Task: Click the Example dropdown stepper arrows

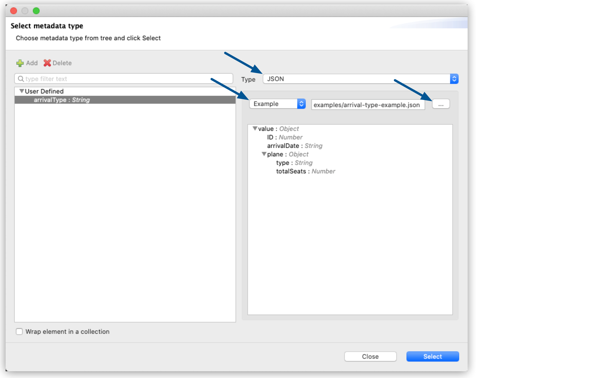Action: coord(301,104)
